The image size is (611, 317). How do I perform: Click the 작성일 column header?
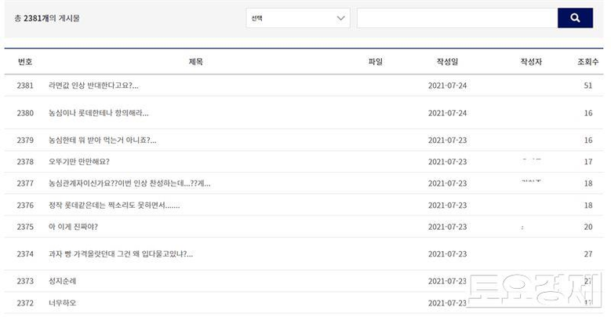click(447, 62)
